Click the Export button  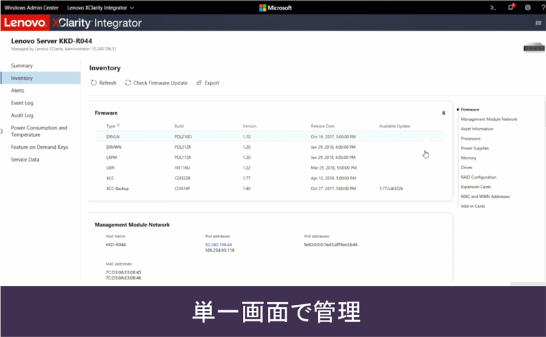click(208, 83)
